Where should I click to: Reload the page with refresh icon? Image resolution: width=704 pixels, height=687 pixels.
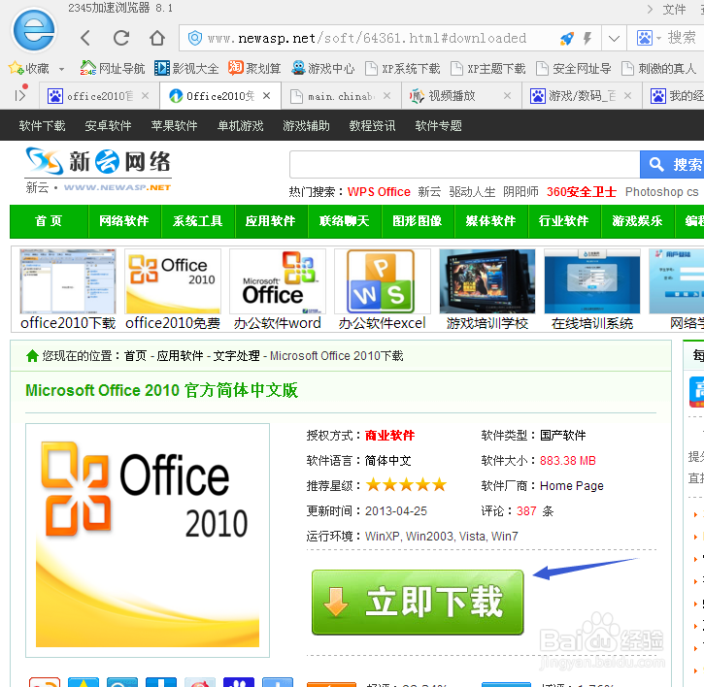click(121, 38)
